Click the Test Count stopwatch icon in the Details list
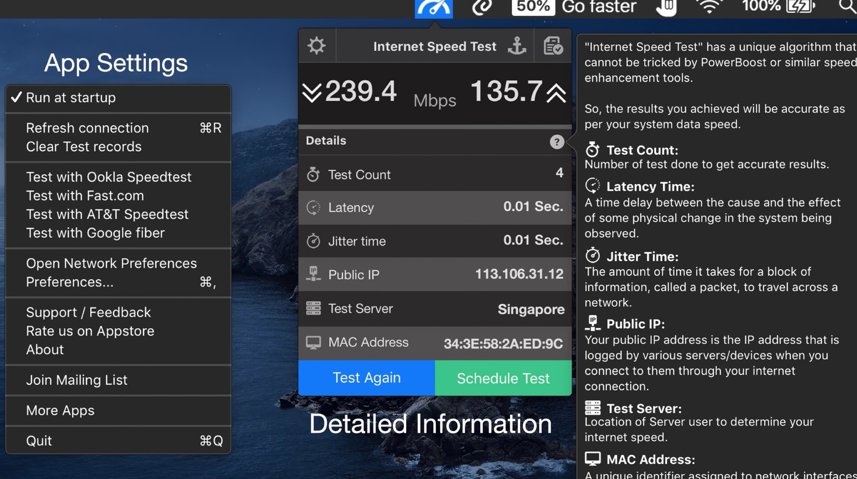Image resolution: width=857 pixels, height=479 pixels. coord(313,174)
